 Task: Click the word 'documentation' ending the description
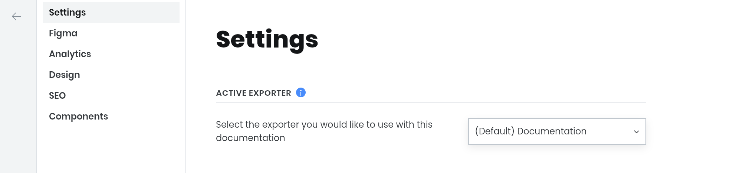click(x=250, y=138)
